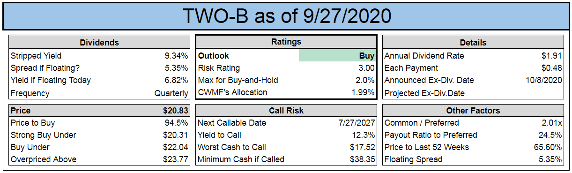Select the TWO-B title header cell
The image size is (572, 173).
point(286,16)
